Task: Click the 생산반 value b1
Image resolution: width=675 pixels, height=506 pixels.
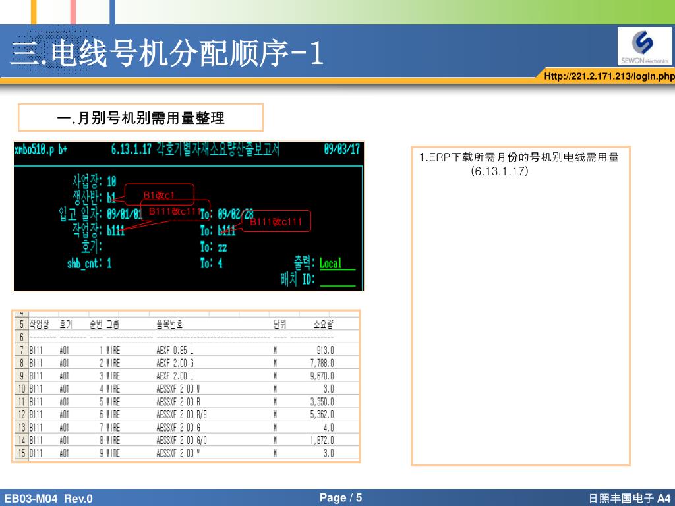Action: (111, 198)
